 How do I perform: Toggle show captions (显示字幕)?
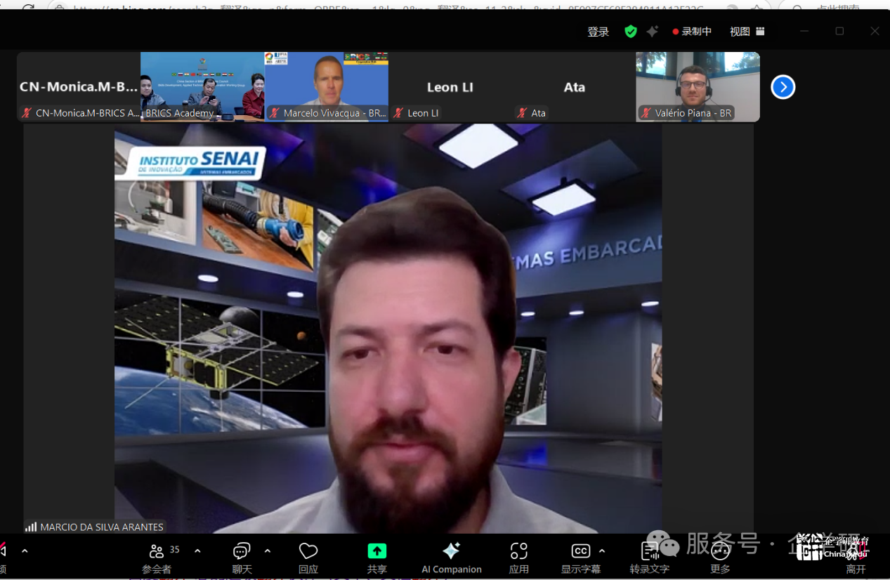pyautogui.click(x=580, y=558)
